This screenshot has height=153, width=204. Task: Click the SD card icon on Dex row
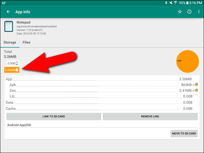[x=196, y=90]
